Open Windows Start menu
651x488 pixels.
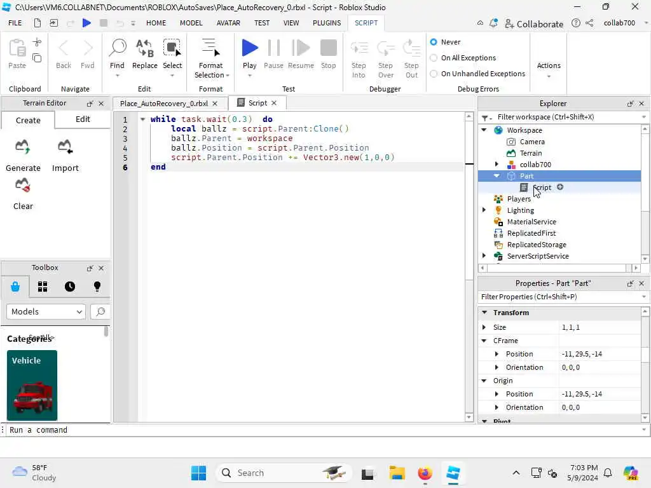pyautogui.click(x=198, y=473)
